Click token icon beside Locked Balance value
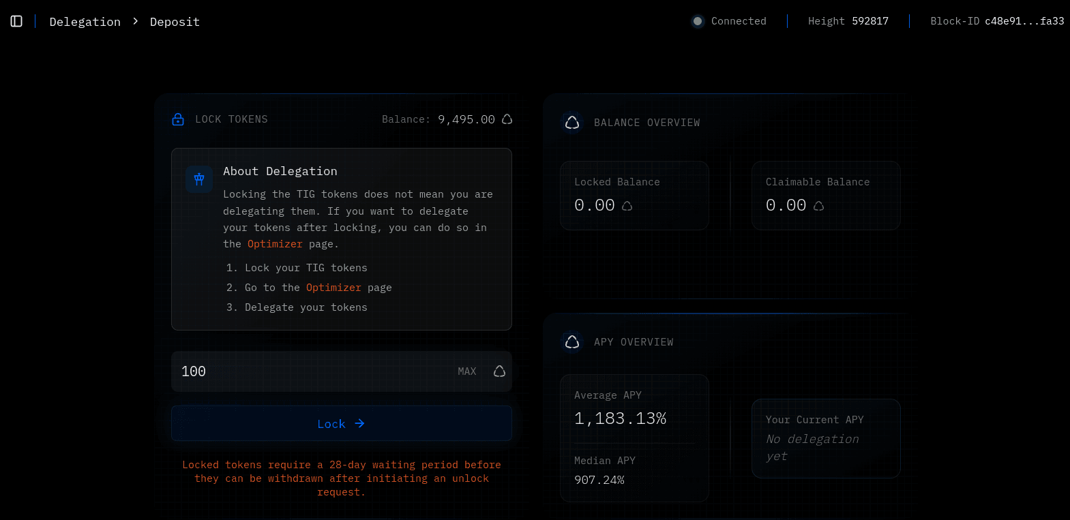1070x520 pixels. tap(627, 206)
